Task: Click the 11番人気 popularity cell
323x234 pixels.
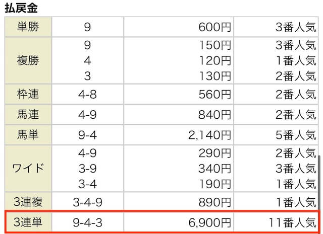Action: pos(292,221)
